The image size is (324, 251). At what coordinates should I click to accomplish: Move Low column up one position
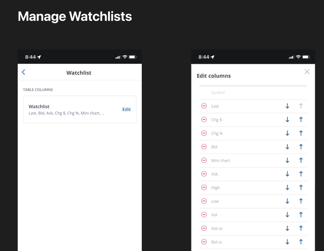[x=301, y=201]
